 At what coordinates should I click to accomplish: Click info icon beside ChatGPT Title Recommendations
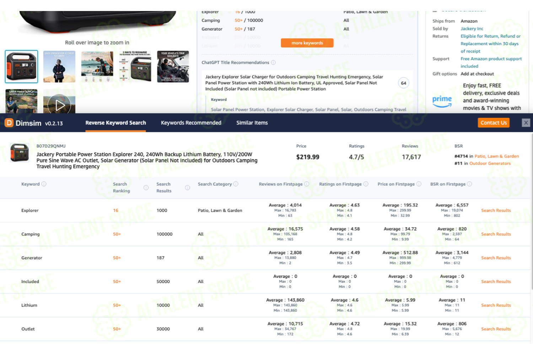(273, 62)
